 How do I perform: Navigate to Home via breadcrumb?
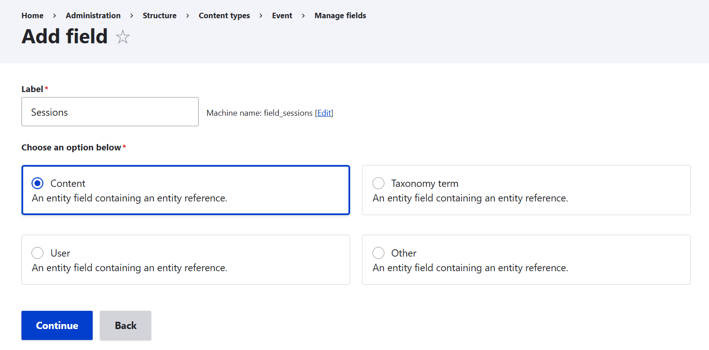32,15
